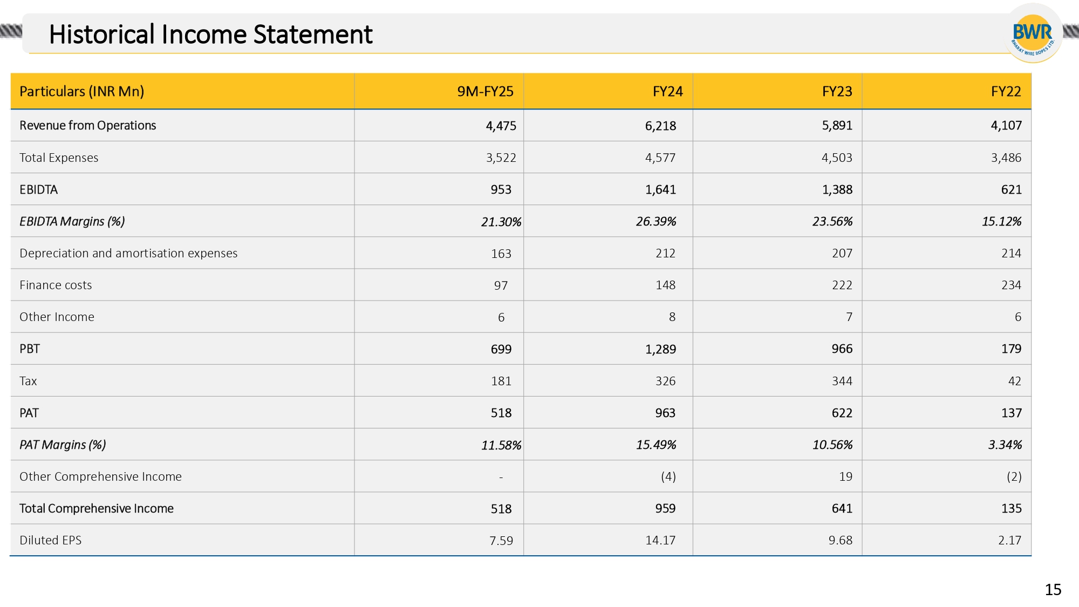Select the FY22 column header
1079x607 pixels.
point(1006,91)
